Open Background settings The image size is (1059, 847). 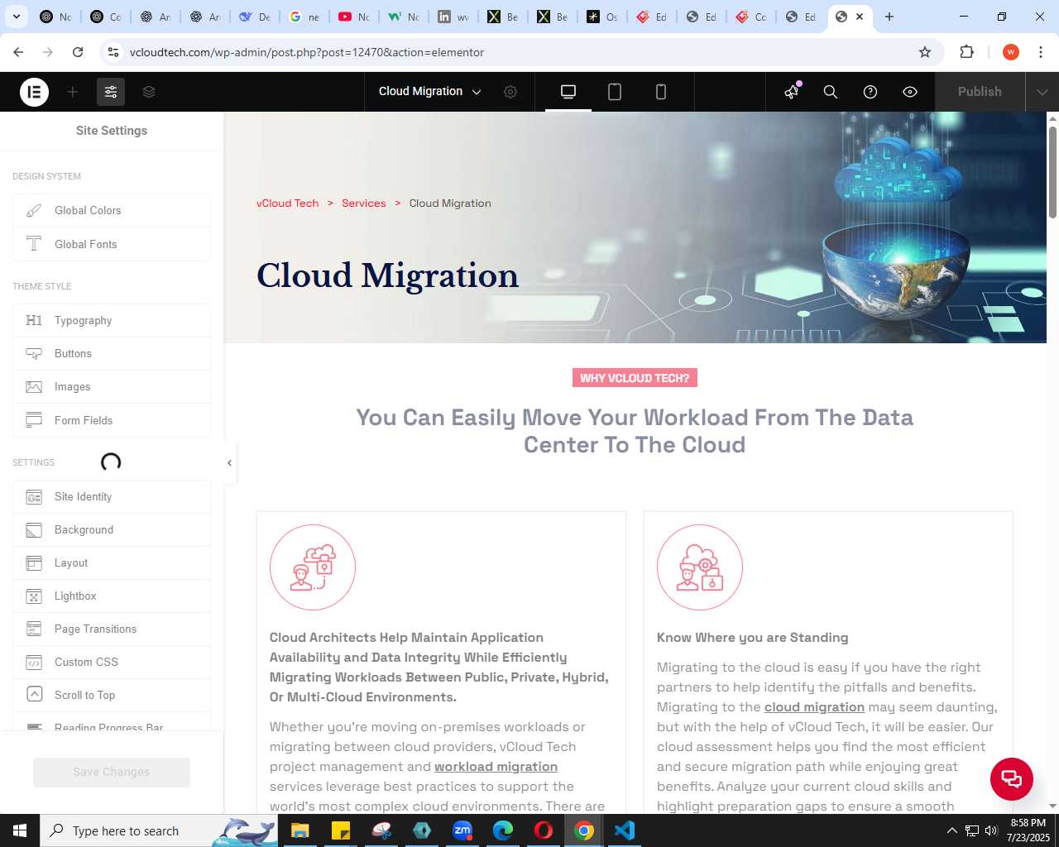pyautogui.click(x=112, y=529)
